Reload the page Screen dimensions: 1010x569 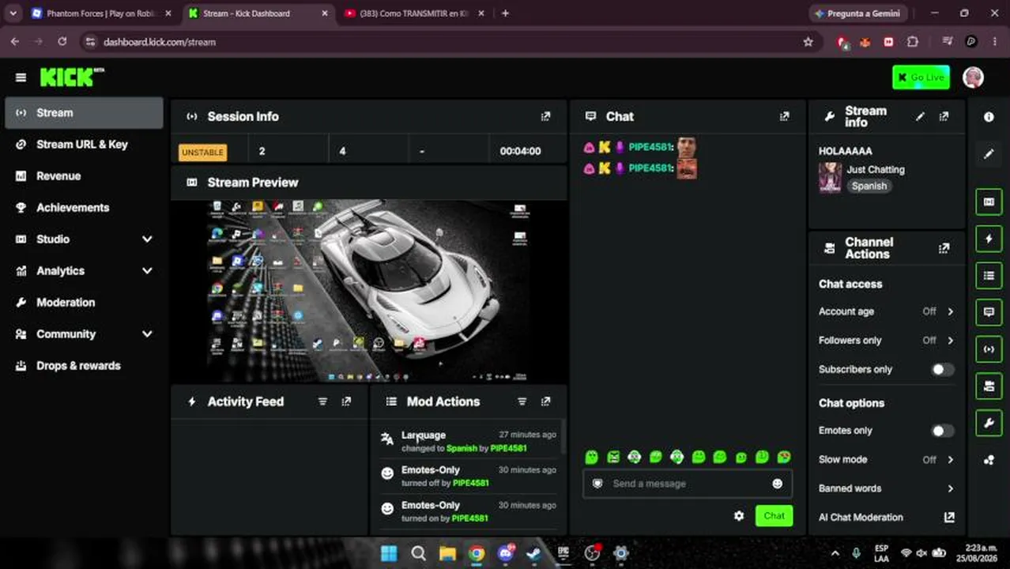coord(62,42)
